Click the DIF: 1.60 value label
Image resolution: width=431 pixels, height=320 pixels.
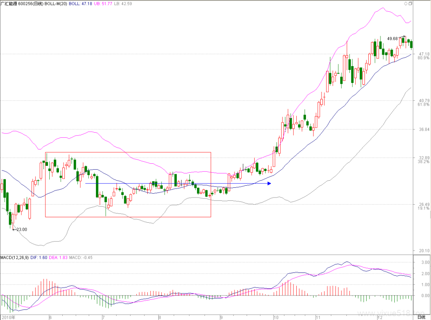[x=39, y=258]
